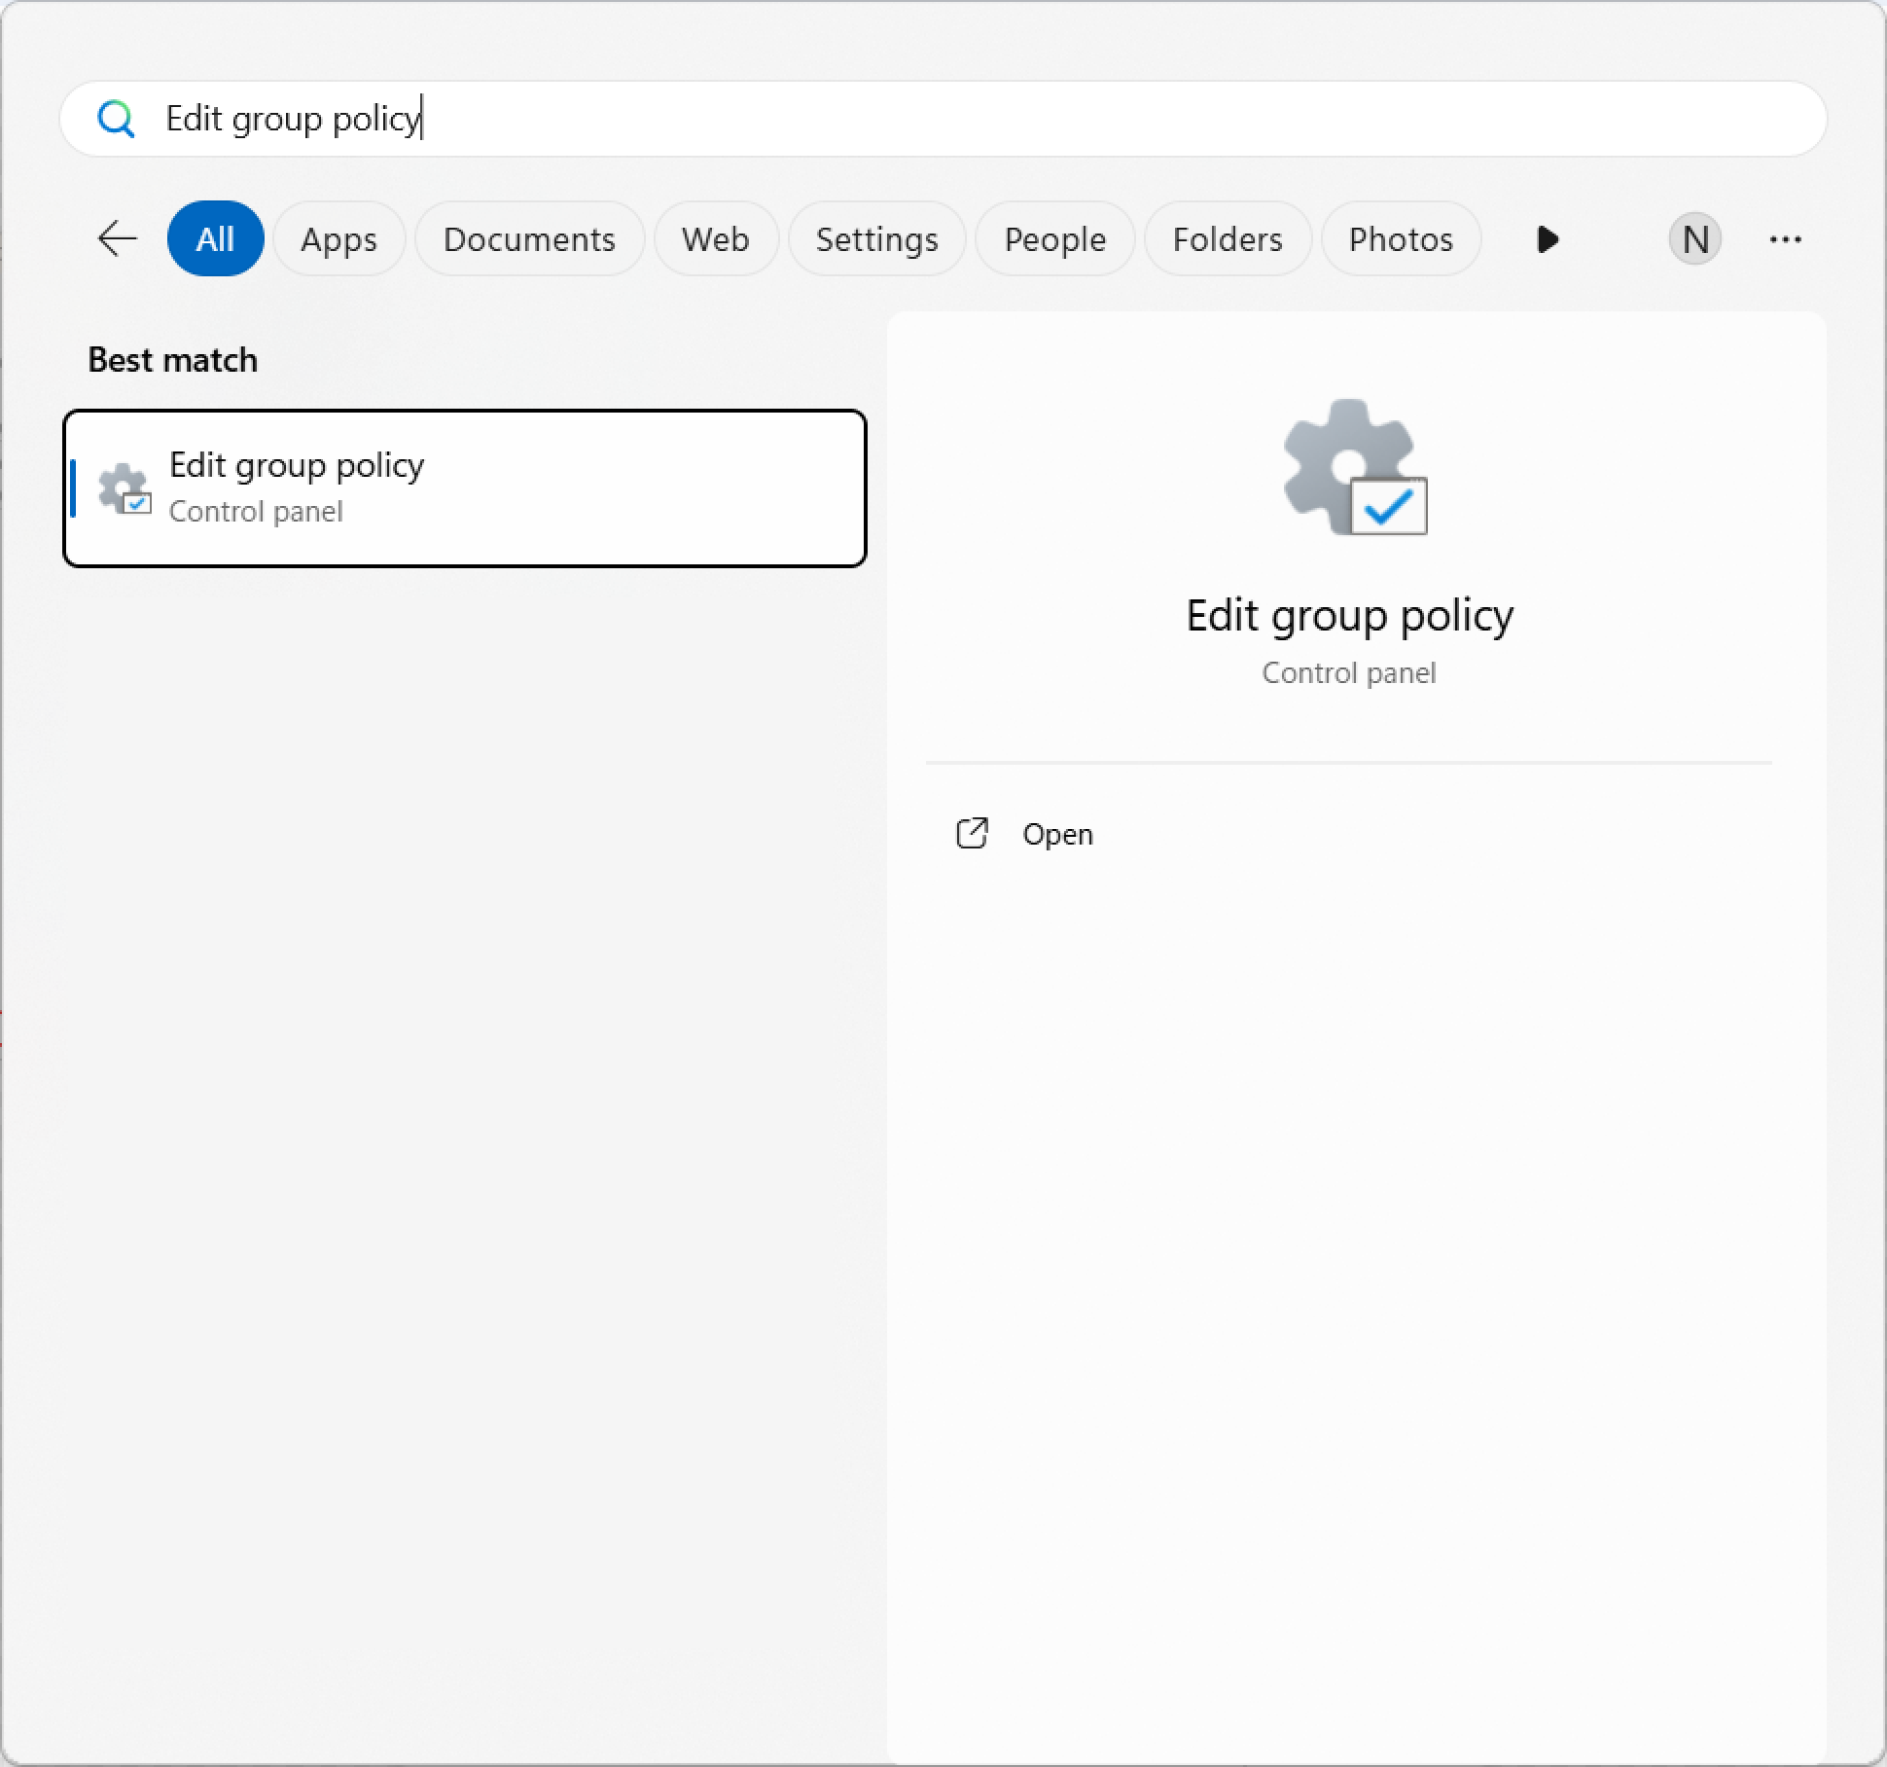
Task: Open the three-dot options menu
Action: pos(1786,238)
